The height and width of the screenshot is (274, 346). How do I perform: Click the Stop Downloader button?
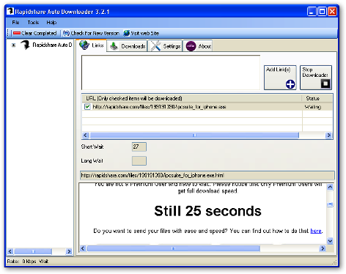point(316,78)
